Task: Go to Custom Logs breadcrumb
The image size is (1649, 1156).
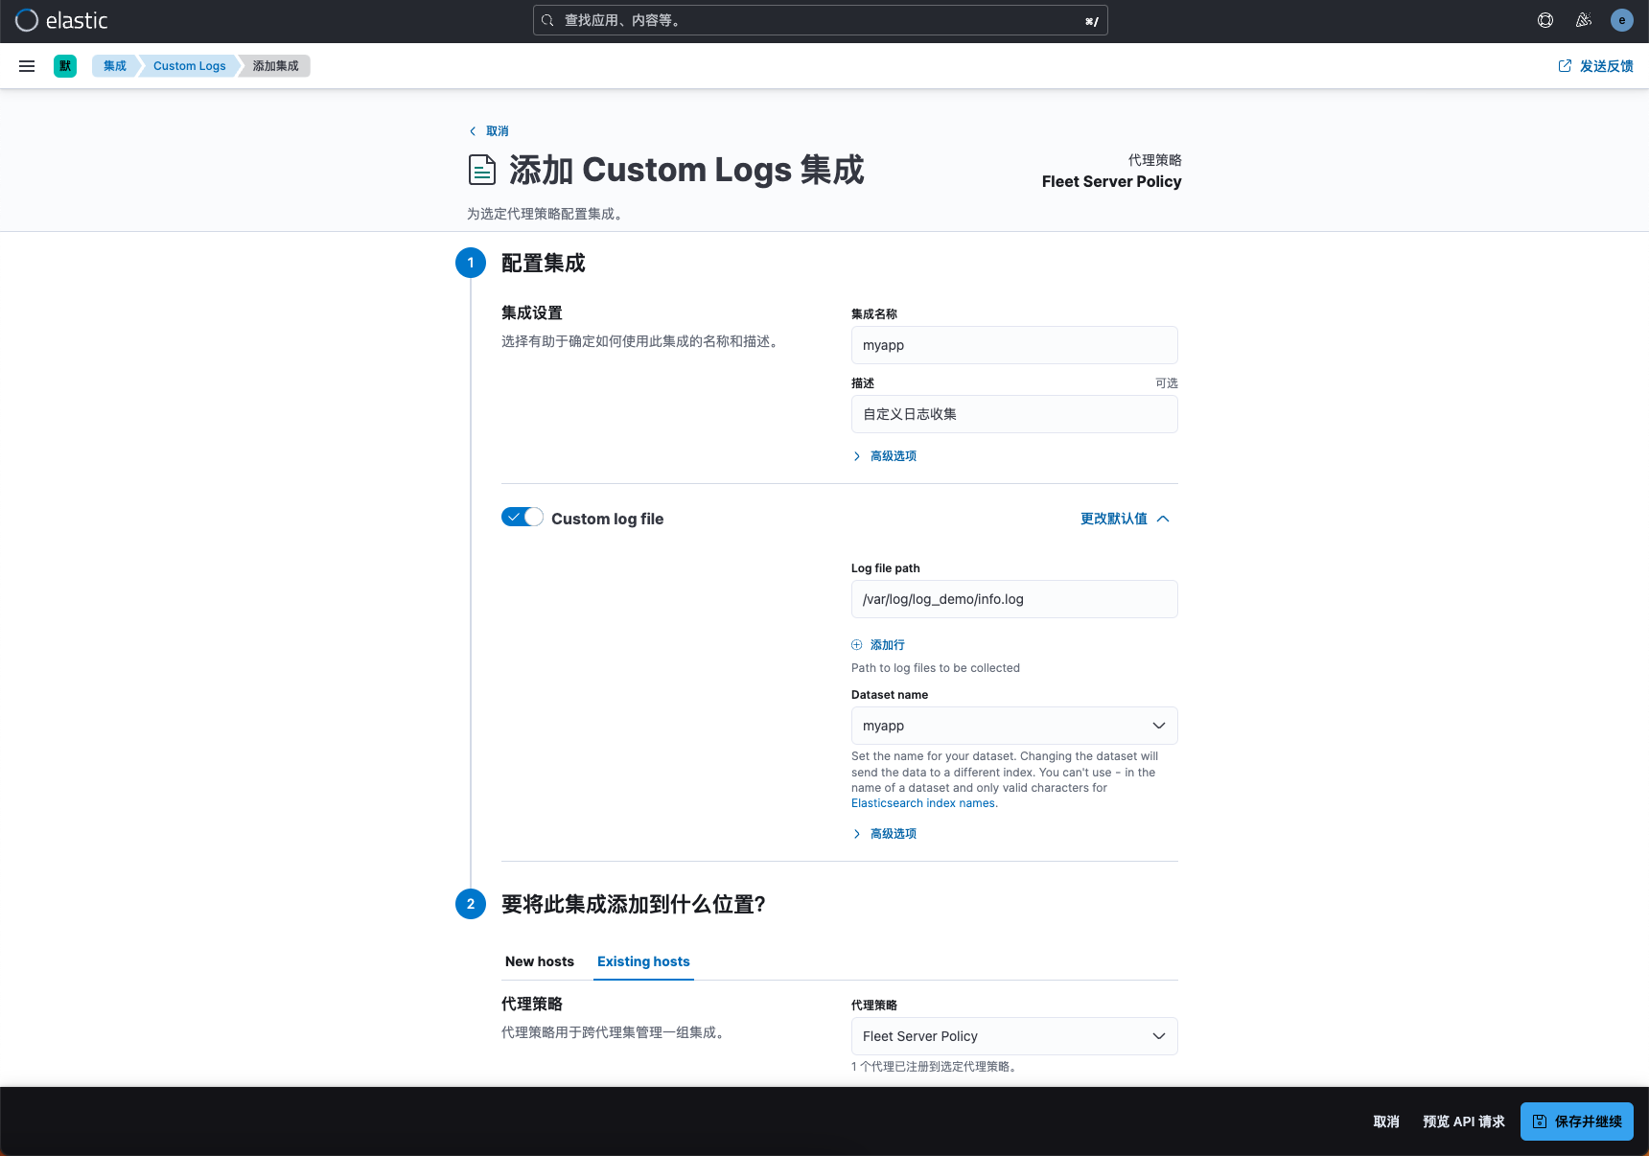Action: point(189,66)
